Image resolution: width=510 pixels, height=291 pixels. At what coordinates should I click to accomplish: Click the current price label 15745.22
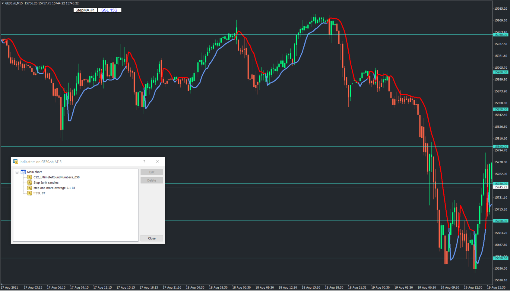(x=501, y=187)
